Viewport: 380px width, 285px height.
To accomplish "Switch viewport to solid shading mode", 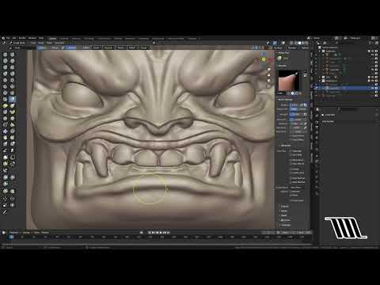I will (299, 43).
